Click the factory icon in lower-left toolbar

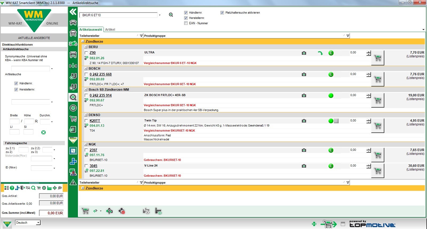click(49, 188)
